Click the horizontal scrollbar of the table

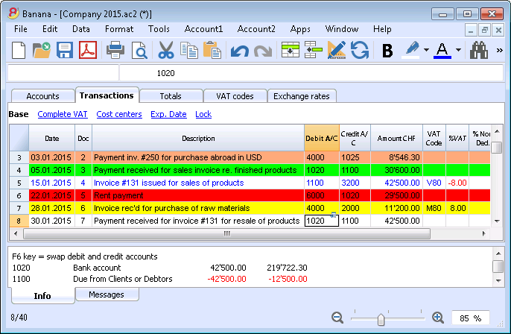(x=226, y=233)
